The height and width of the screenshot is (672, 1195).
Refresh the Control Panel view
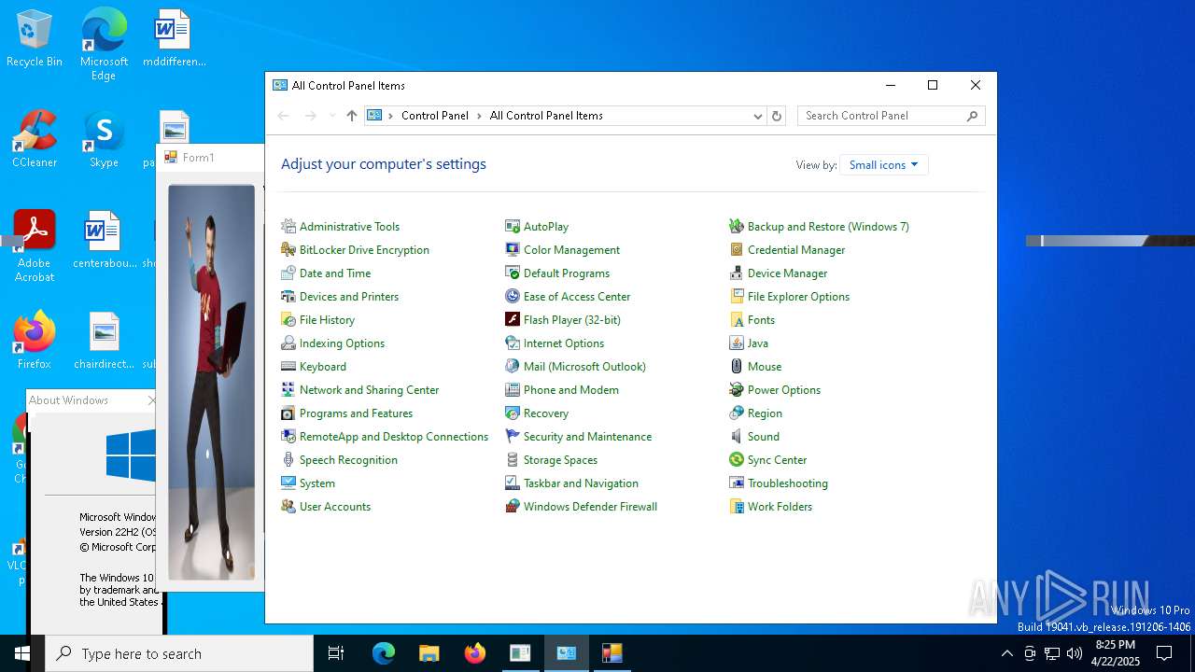tap(777, 116)
